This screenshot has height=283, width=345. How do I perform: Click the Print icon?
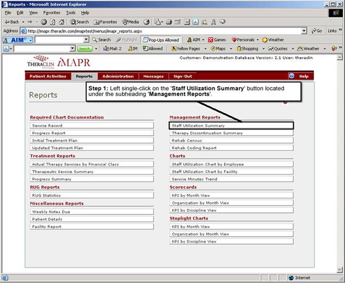point(169,22)
